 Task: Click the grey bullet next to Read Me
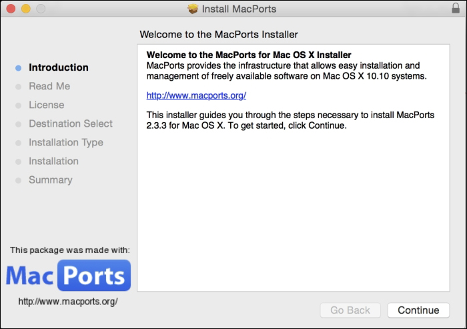19,87
